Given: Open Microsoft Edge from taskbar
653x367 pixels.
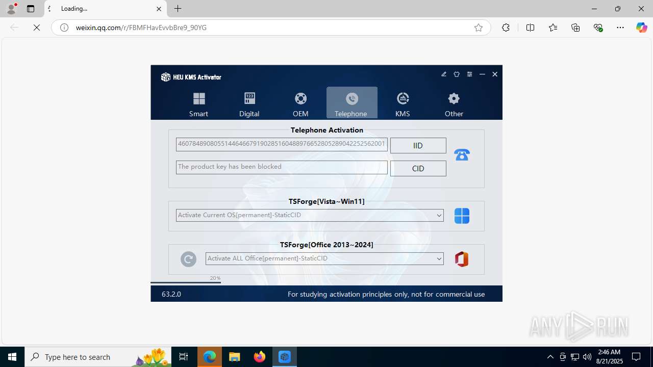Looking at the screenshot, I should [210, 357].
